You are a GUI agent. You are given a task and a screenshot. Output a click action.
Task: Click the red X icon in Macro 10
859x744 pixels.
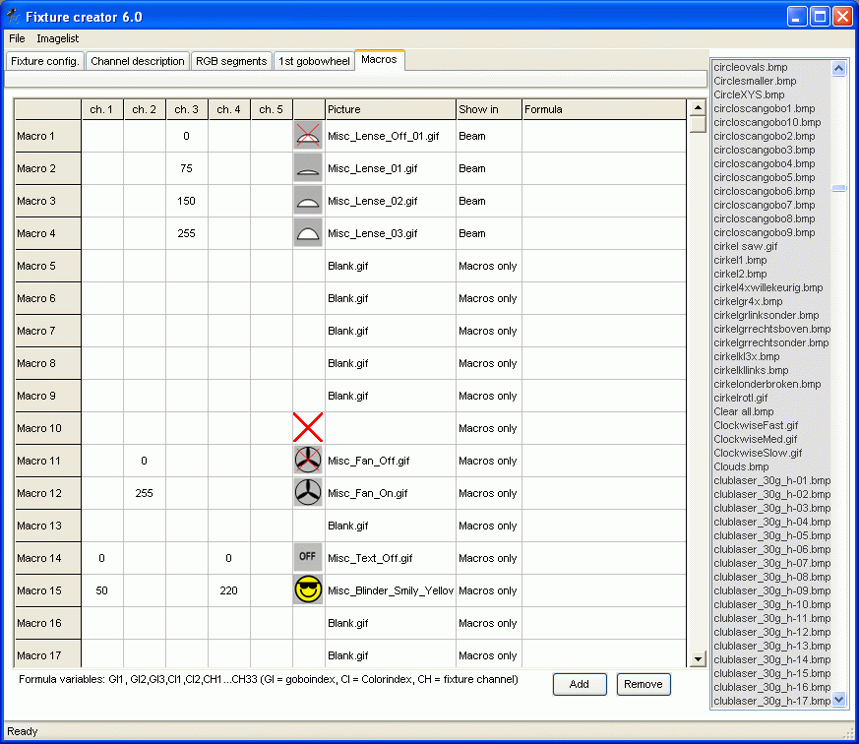308,427
